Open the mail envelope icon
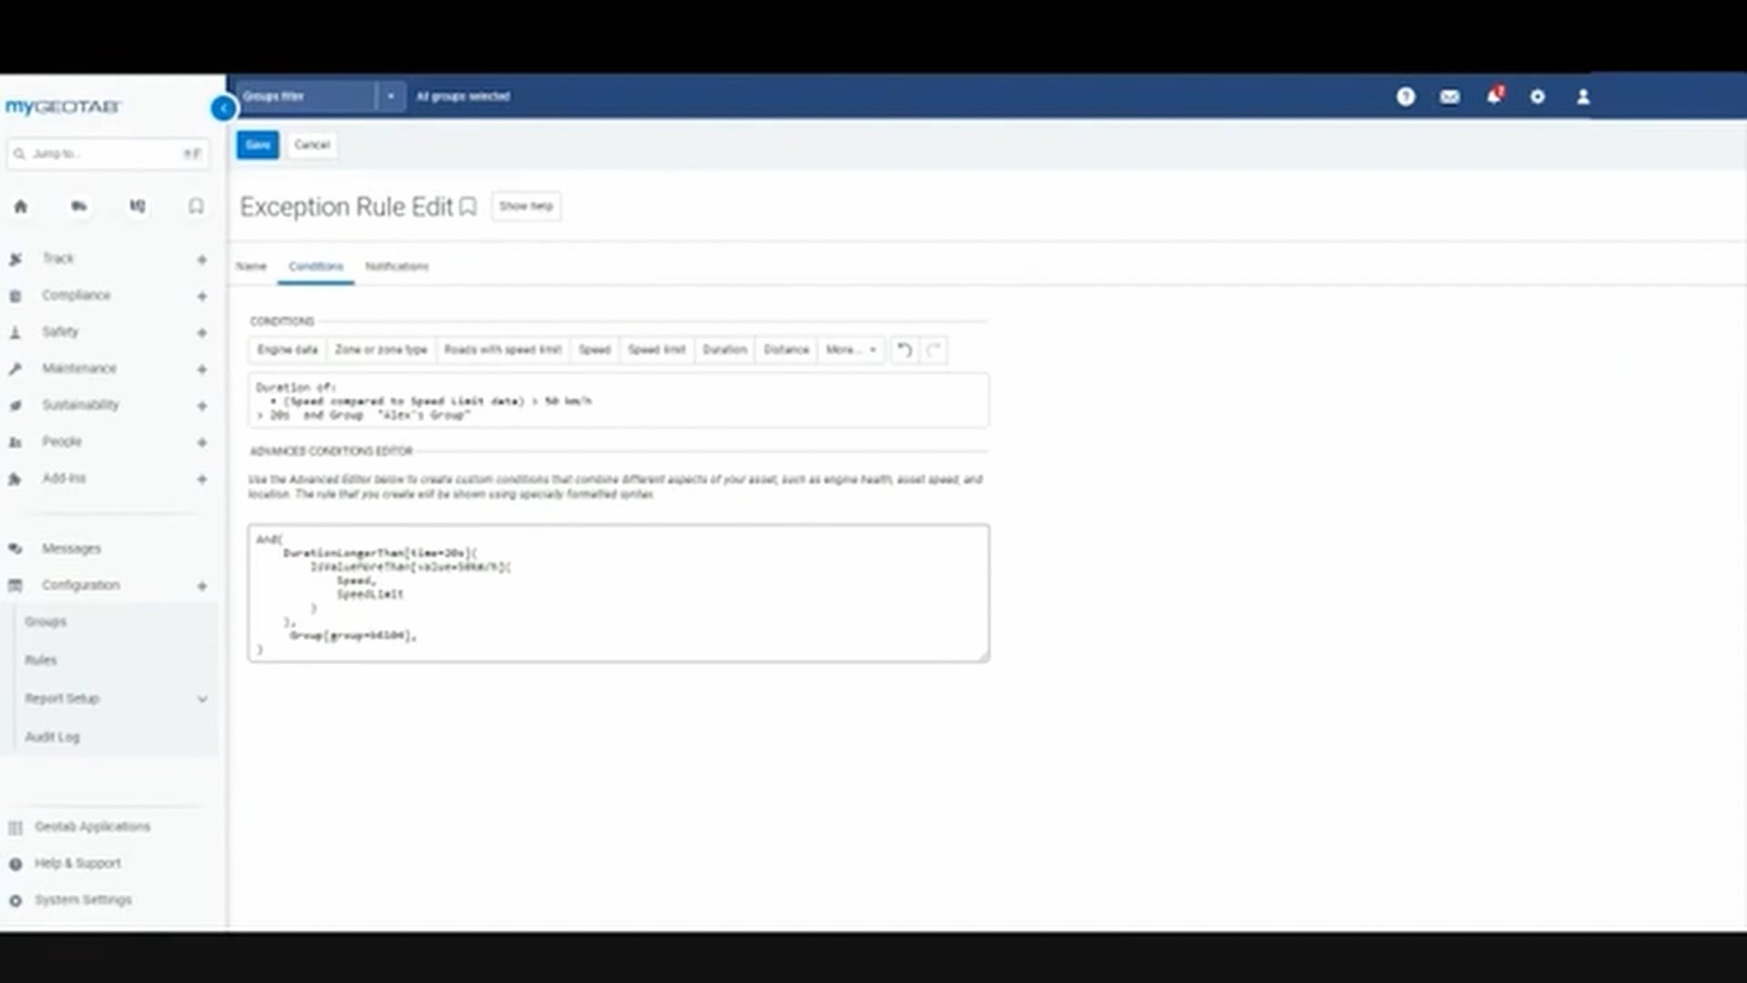 pyautogui.click(x=1449, y=96)
